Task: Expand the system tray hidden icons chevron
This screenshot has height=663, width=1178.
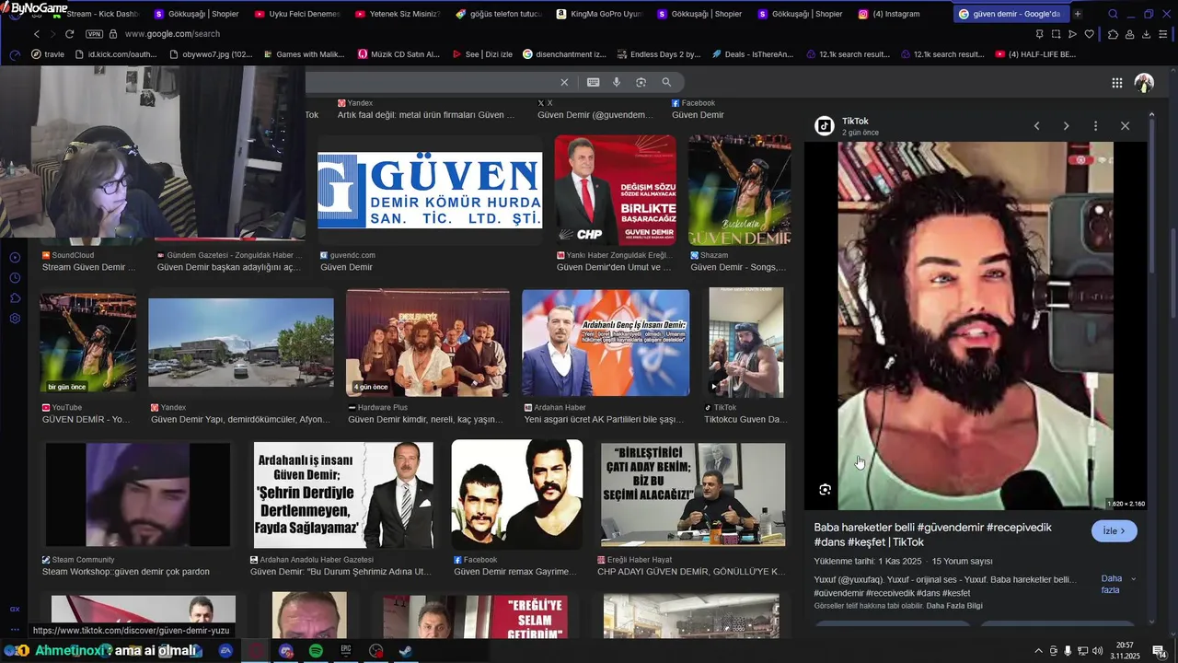Action: 1038,651
